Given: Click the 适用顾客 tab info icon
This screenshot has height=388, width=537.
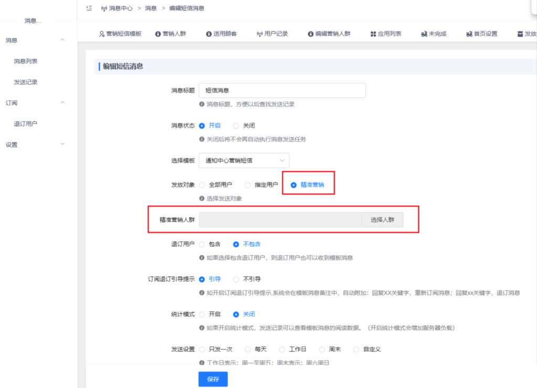Looking at the screenshot, I should pos(209,34).
